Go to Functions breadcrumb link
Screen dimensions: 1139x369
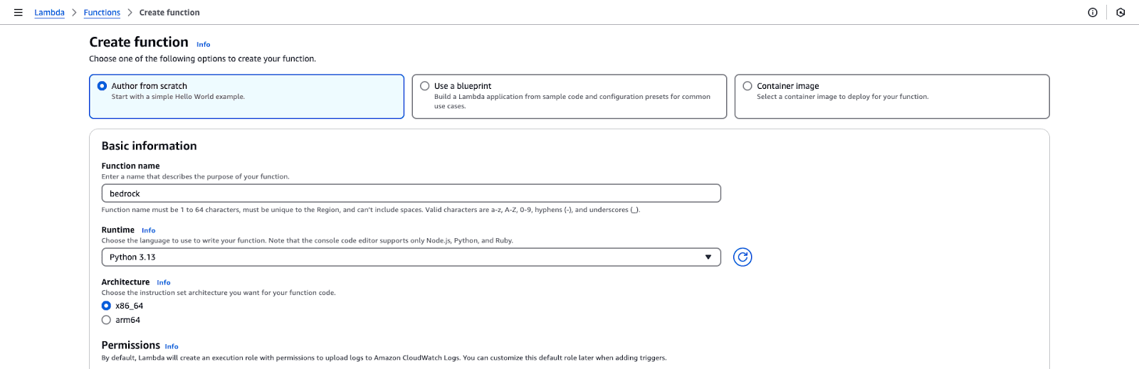(x=102, y=13)
